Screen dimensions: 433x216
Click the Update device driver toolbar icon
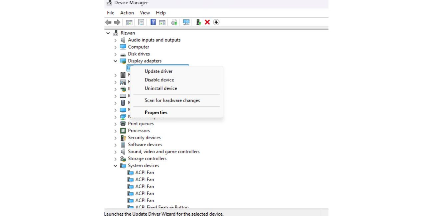click(199, 22)
